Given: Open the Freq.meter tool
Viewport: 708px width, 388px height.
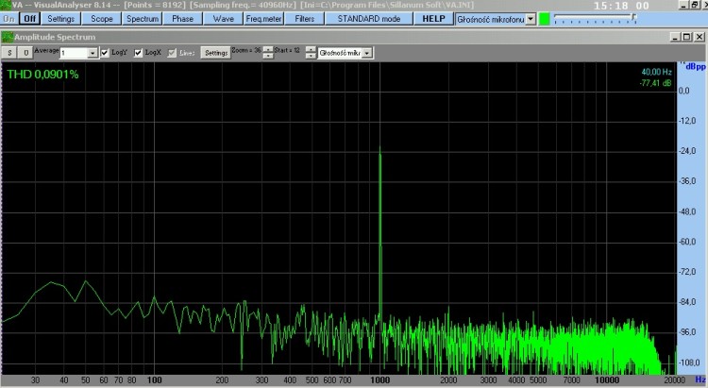Looking at the screenshot, I should coord(263,19).
